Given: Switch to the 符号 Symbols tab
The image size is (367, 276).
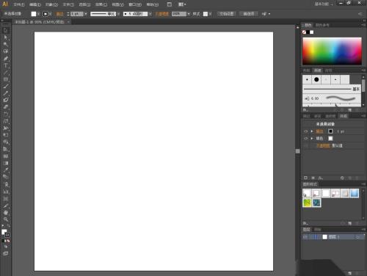Looking at the screenshot, I should click(329, 70).
